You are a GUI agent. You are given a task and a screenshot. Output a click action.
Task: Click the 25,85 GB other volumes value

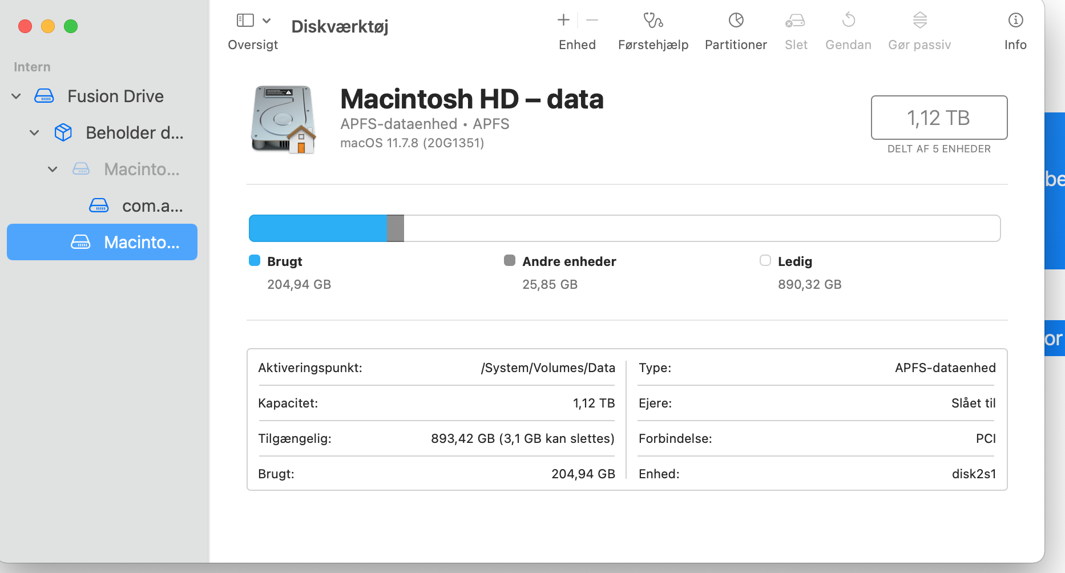click(550, 284)
